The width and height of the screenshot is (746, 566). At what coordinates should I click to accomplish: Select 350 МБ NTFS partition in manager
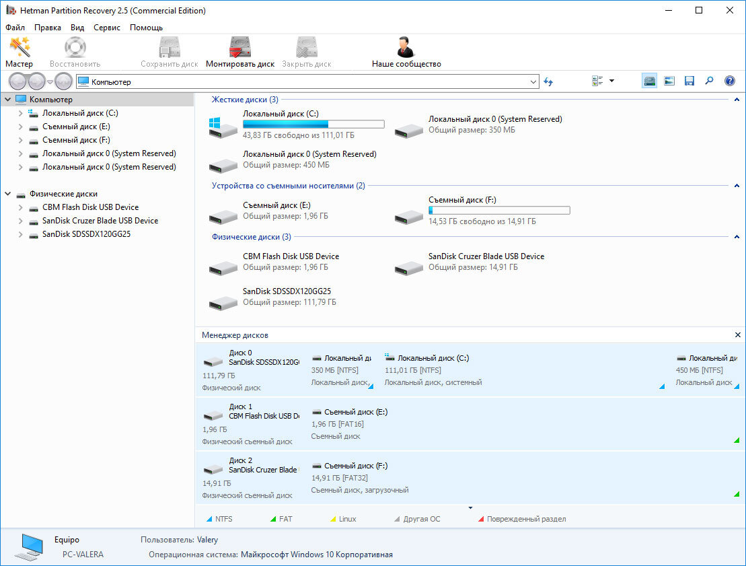pyautogui.click(x=342, y=370)
